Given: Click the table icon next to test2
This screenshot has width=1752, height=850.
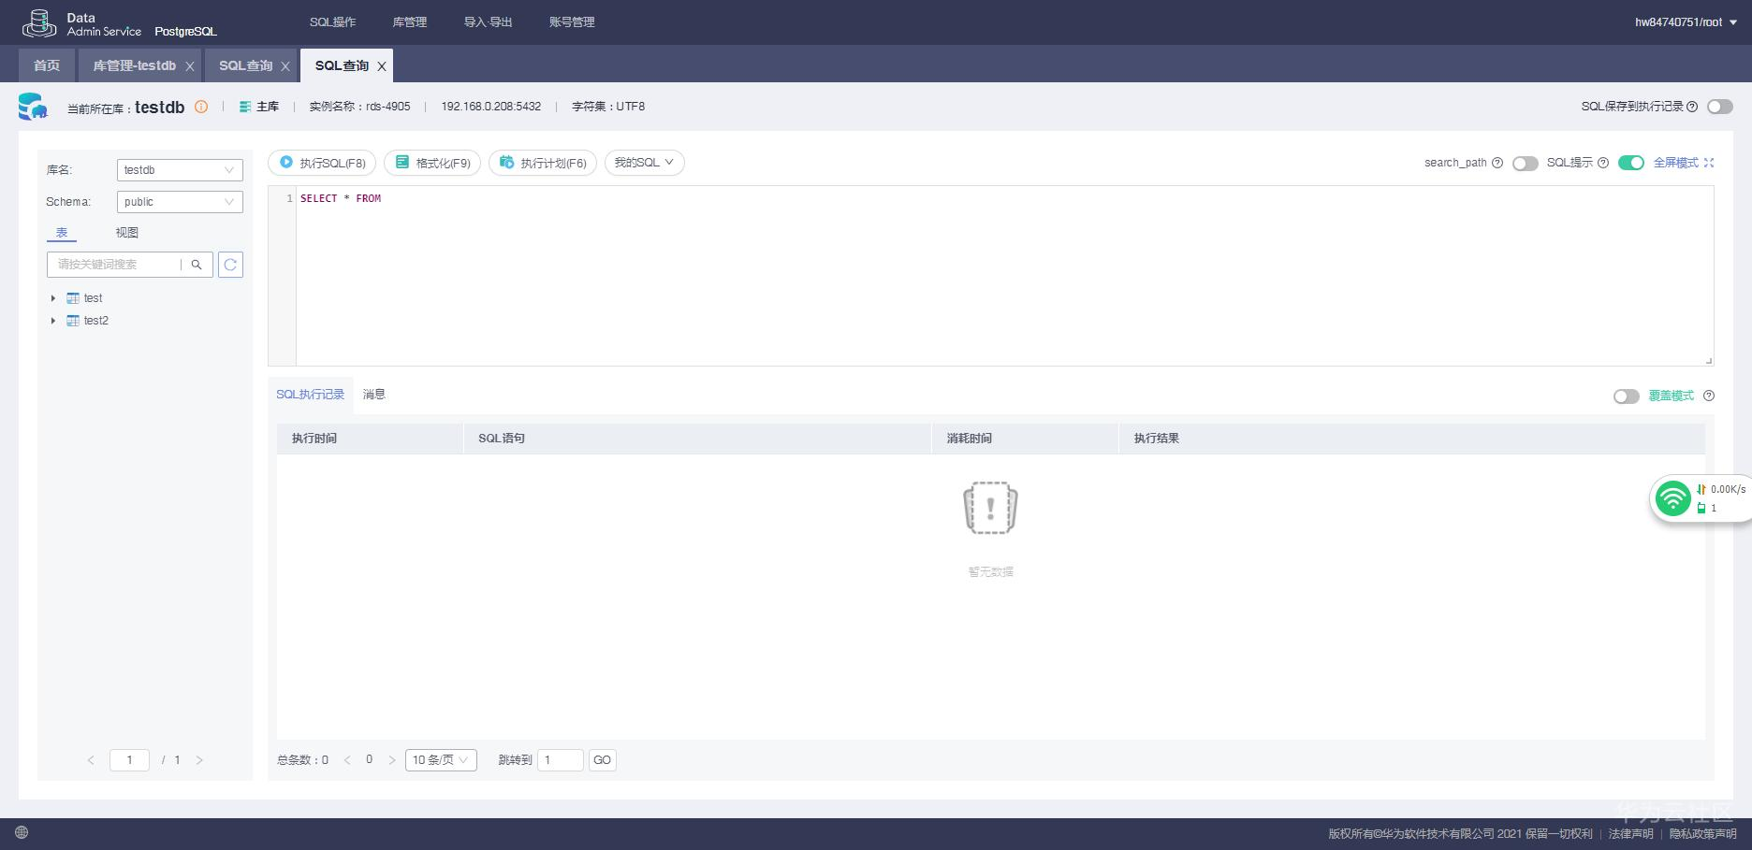Looking at the screenshot, I should (x=72, y=321).
